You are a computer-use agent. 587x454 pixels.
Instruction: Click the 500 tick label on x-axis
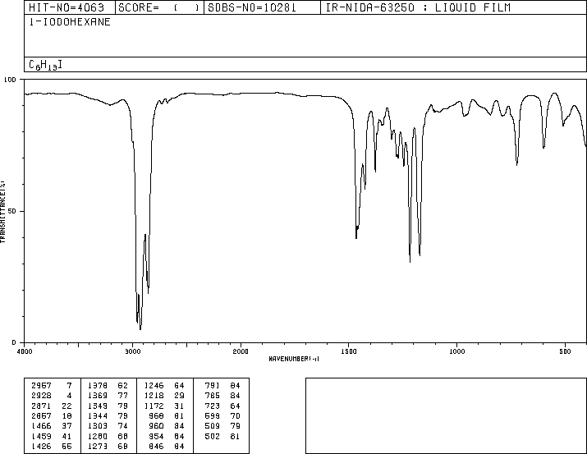point(565,351)
